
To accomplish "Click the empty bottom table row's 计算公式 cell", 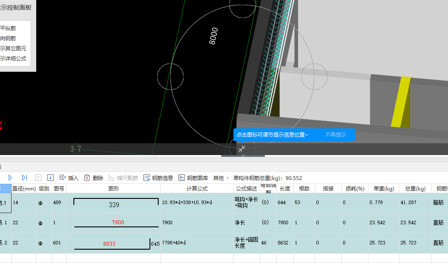I will (x=197, y=258).
